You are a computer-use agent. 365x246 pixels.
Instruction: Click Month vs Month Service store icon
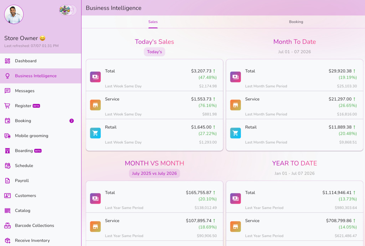[x=96, y=226]
